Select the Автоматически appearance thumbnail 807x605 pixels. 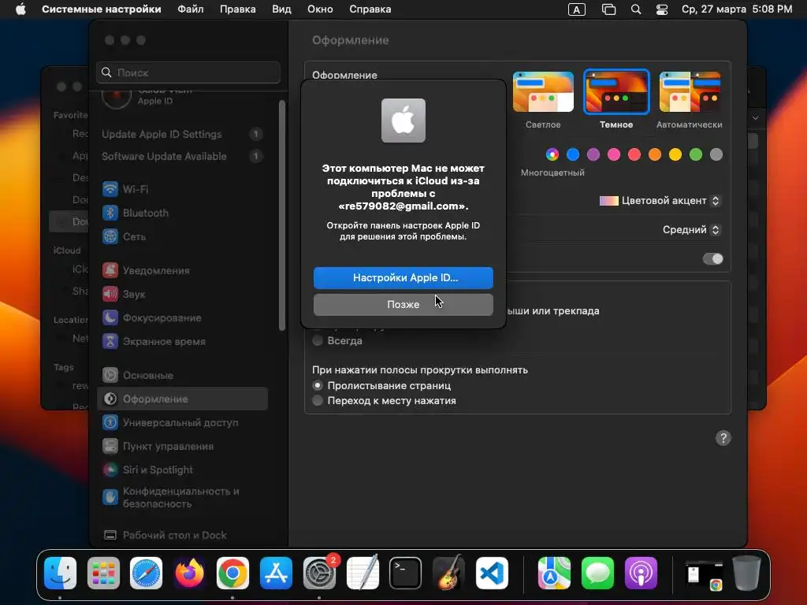click(690, 91)
